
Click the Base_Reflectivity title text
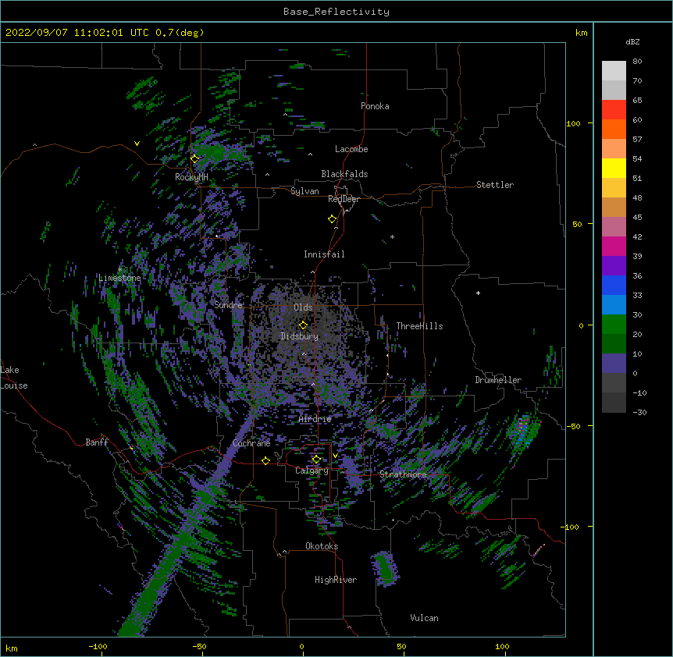coord(336,12)
